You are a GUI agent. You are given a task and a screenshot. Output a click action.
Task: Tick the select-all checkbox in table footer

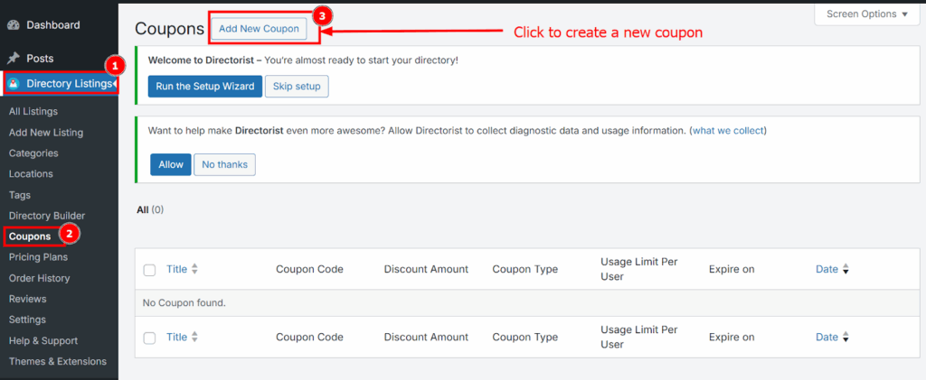tap(150, 338)
